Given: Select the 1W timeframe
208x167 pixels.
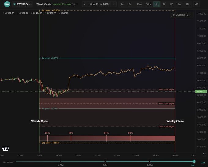Looking at the screenshot, I should click(179, 4).
